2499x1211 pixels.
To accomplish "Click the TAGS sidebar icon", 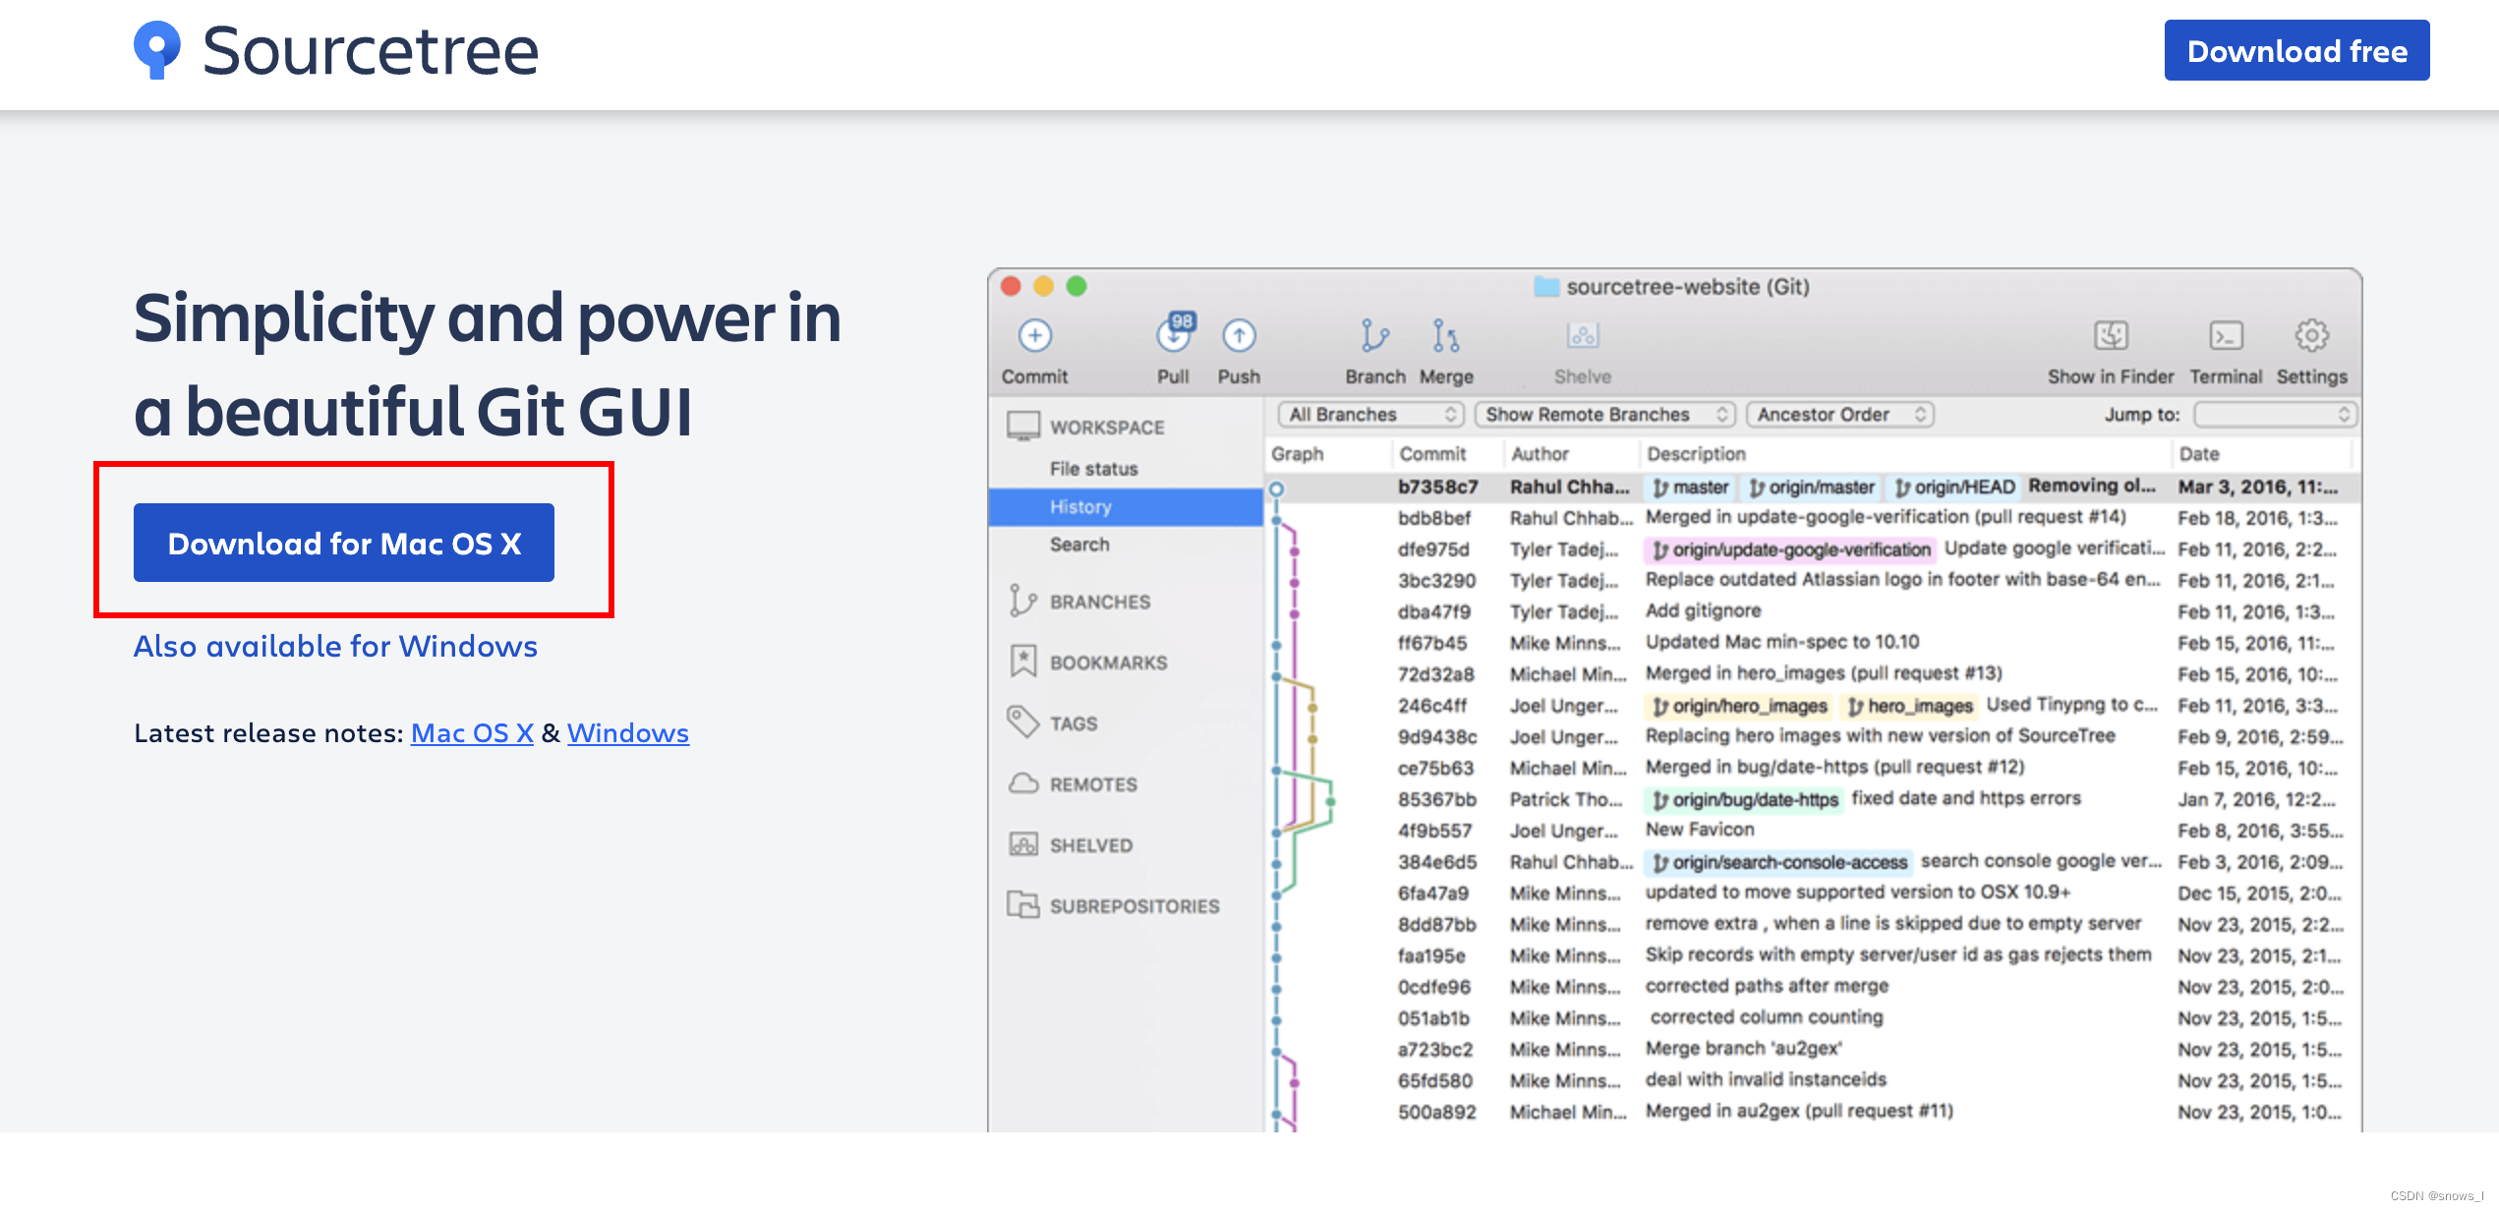I will [x=1023, y=722].
